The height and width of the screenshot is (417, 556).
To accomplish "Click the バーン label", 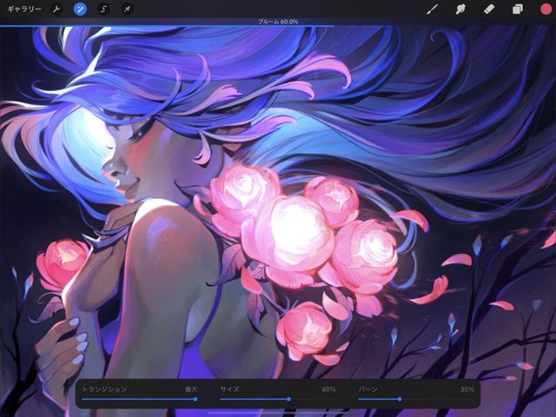I will pyautogui.click(x=367, y=389).
